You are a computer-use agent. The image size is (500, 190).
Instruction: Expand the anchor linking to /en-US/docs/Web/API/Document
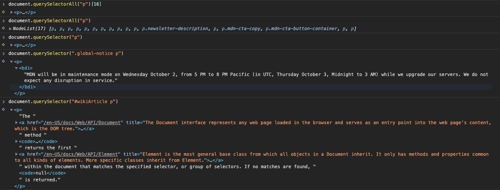pos(16,123)
